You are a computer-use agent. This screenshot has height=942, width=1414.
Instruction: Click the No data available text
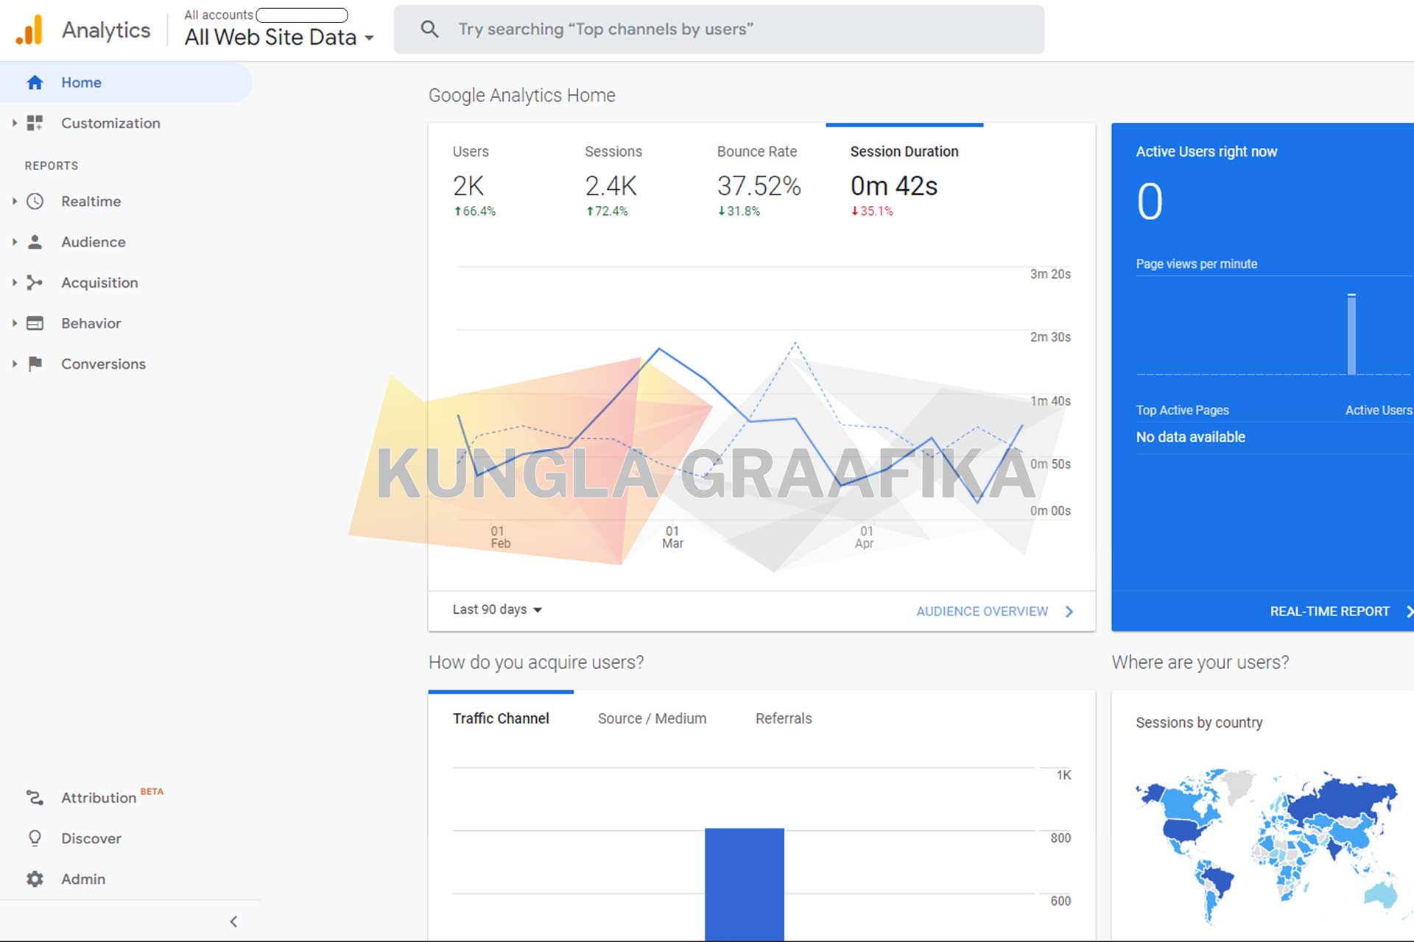[1190, 437]
